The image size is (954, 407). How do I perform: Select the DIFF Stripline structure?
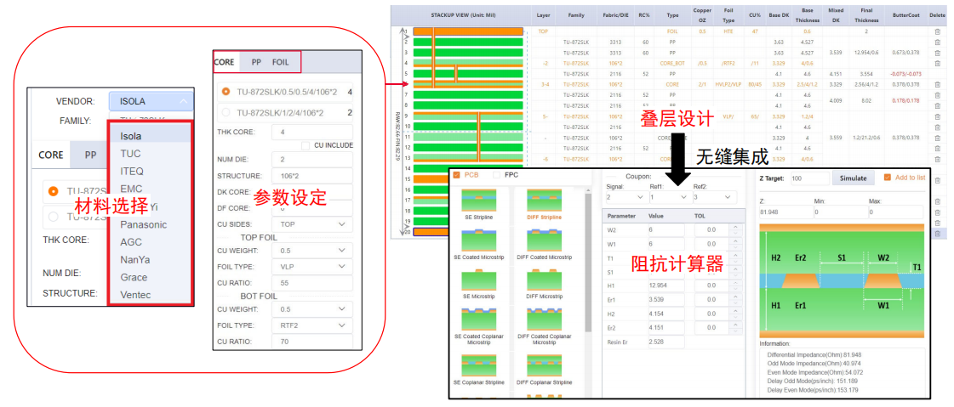tap(544, 204)
